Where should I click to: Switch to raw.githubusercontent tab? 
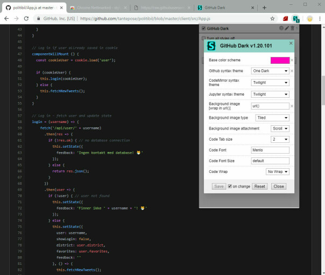click(x=162, y=8)
